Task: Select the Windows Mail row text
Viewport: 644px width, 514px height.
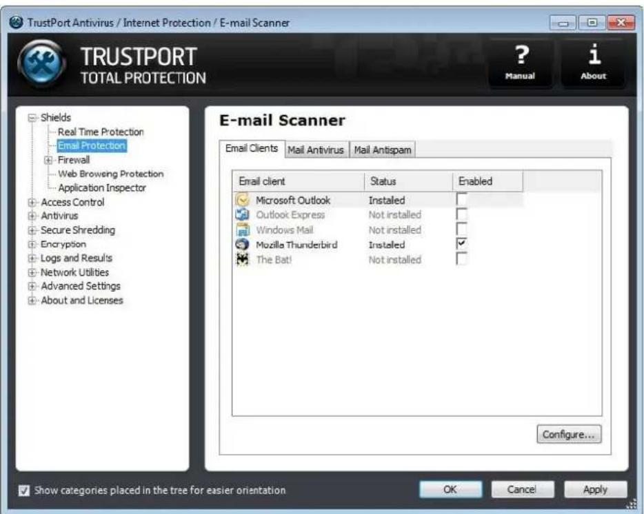Action: pos(284,230)
